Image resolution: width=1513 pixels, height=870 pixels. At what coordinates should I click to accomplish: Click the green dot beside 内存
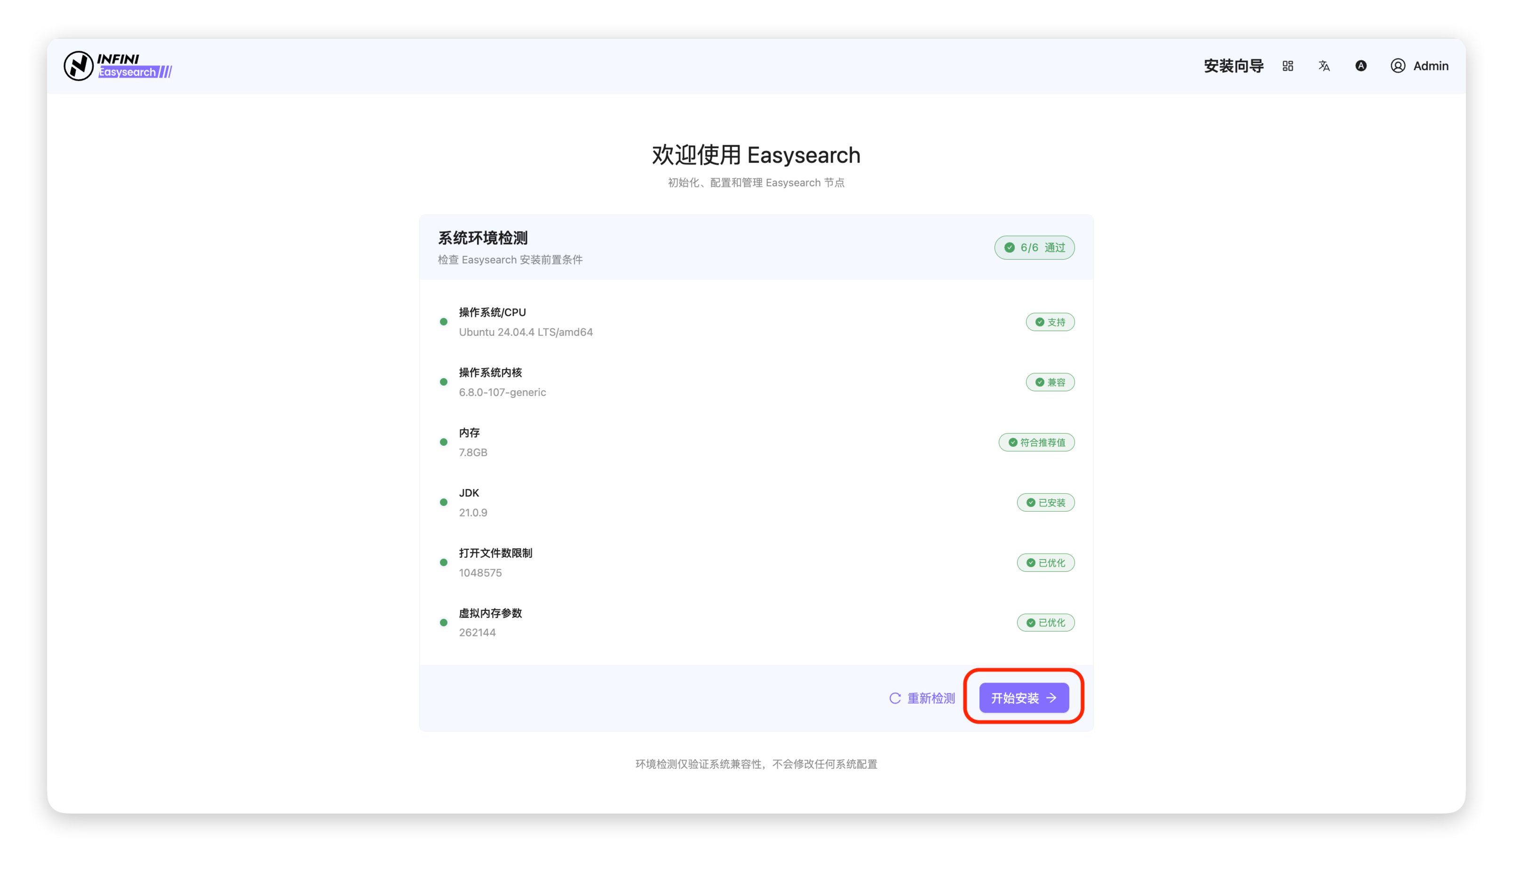(444, 442)
